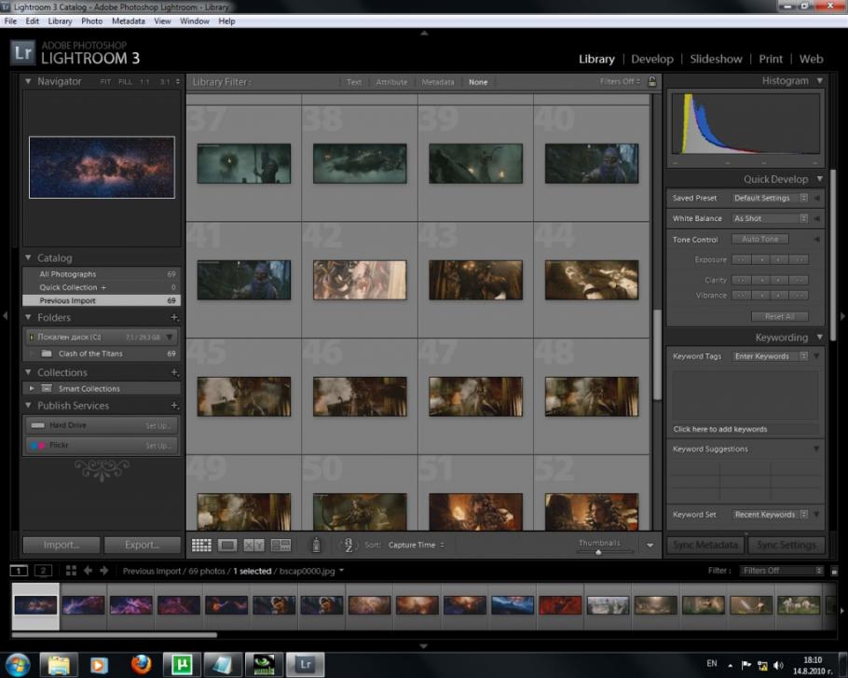Toggle the Library Filter lock icon
The width and height of the screenshot is (848, 678).
pyautogui.click(x=652, y=82)
